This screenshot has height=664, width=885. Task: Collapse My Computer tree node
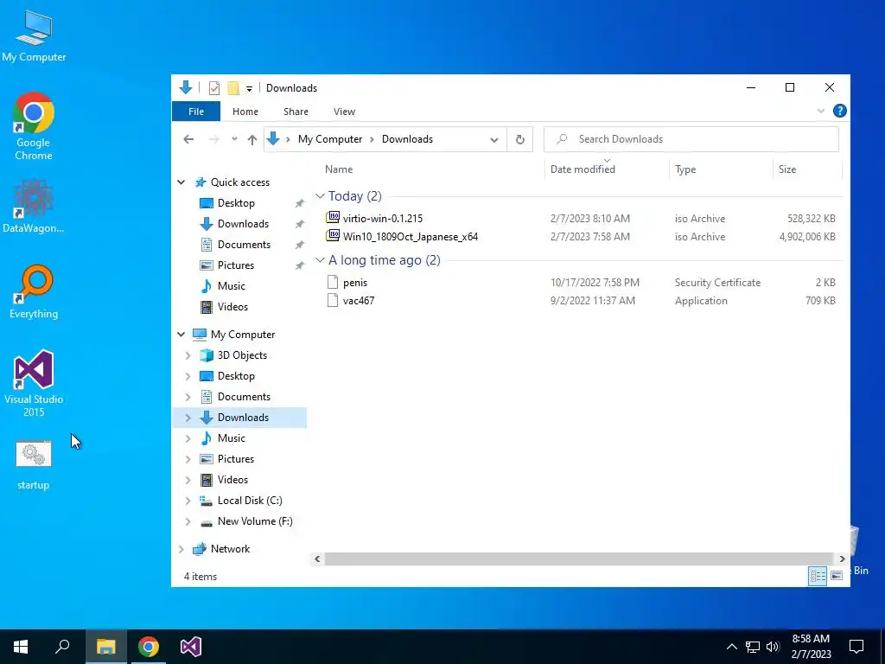point(181,335)
